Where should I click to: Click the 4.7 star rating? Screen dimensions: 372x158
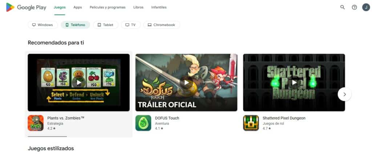click(x=267, y=128)
